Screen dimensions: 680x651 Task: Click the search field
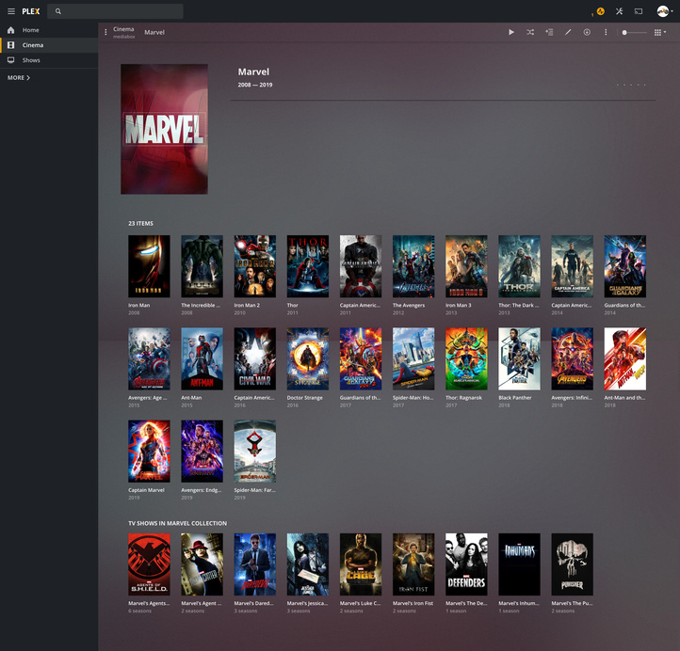click(x=115, y=11)
